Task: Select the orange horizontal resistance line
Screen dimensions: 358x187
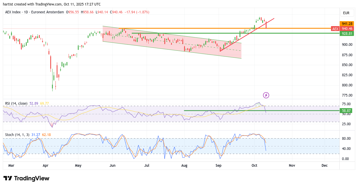Action: [x=203, y=28]
